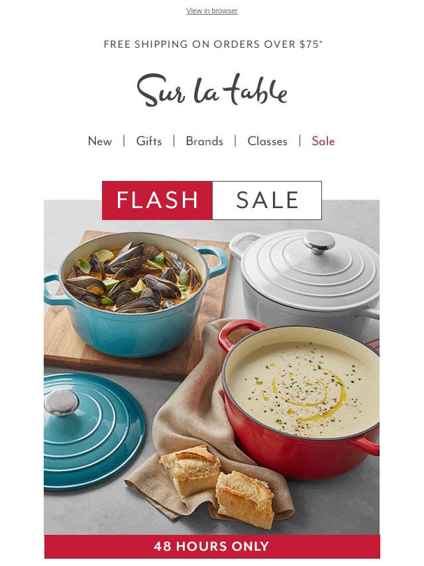This screenshot has width=424, height=566.
Task: Open the New menu item
Action: [x=100, y=141]
